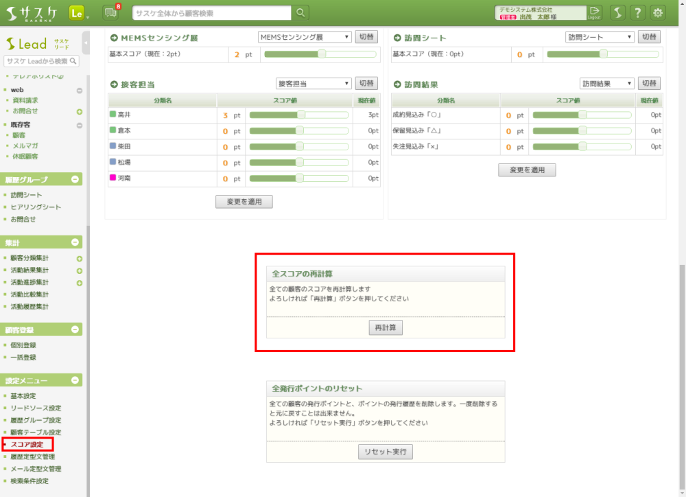Viewport: 686px width, 497px height.
Task: Open 資料請求 in the sidebar list
Action: pos(25,100)
